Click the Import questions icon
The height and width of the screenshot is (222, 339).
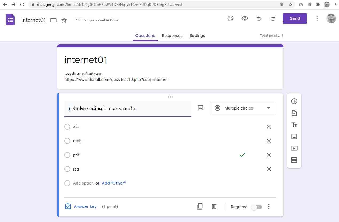click(294, 113)
